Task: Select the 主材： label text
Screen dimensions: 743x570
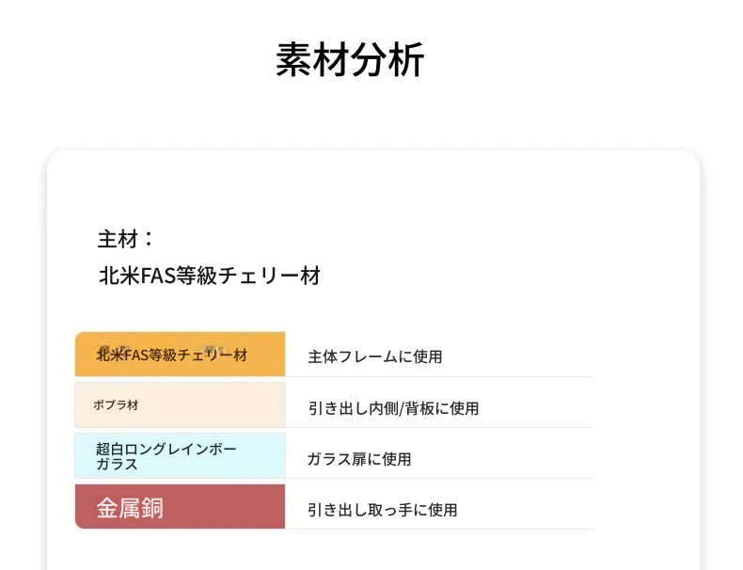Action: 126,239
